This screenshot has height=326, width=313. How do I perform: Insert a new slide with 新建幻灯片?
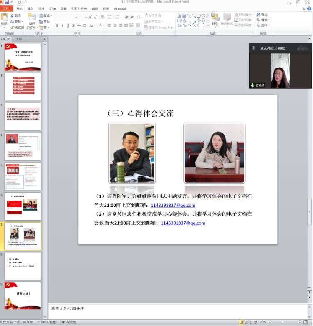click(32, 22)
